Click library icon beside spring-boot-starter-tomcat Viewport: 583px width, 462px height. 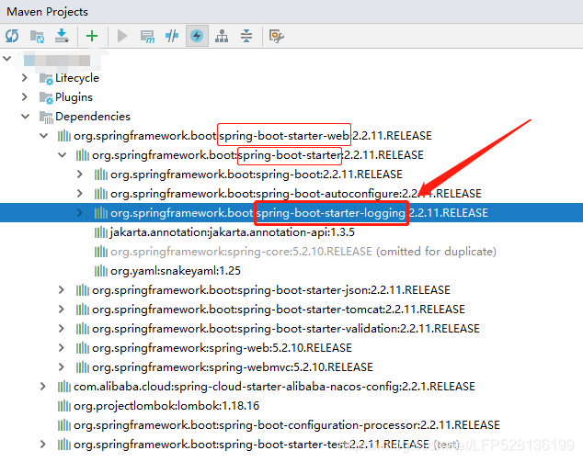pos(83,310)
